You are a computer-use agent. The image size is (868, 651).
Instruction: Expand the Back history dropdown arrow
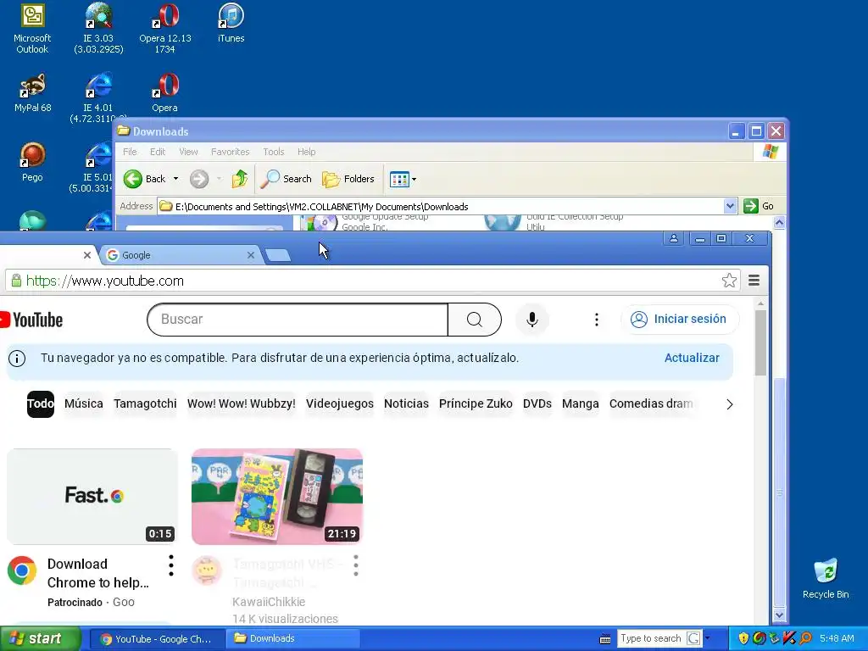(175, 179)
